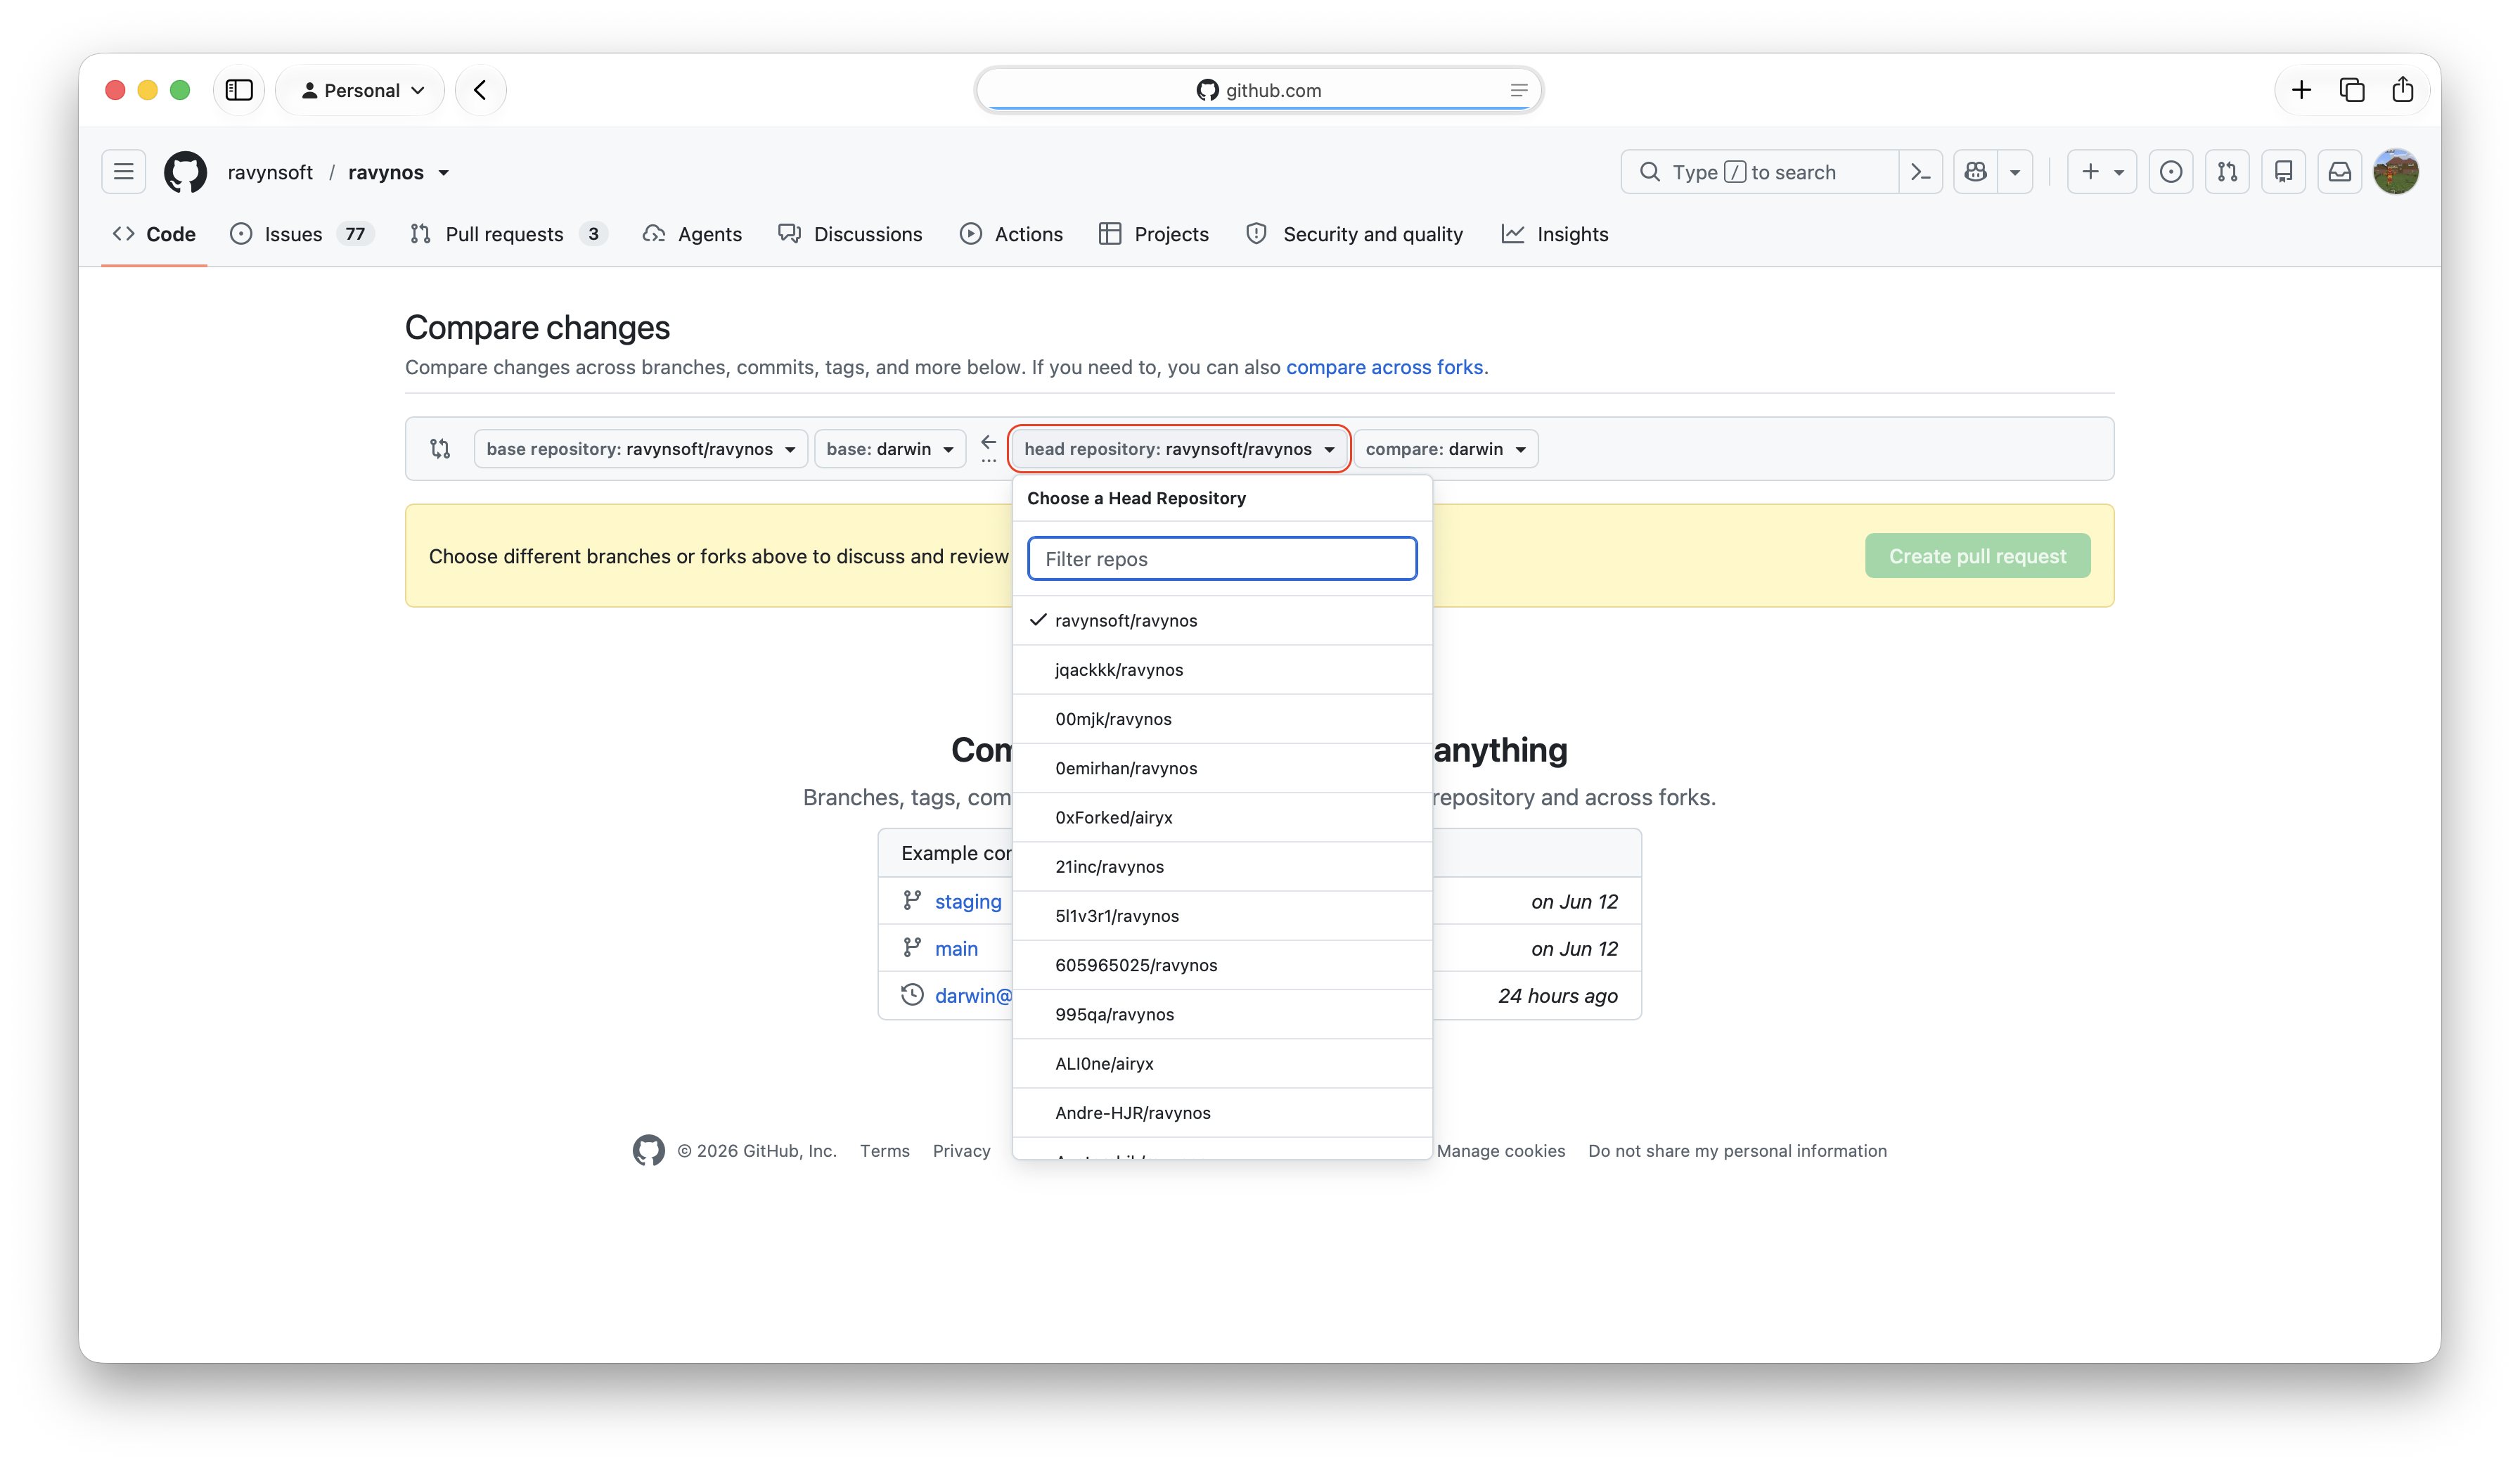Collapse the head repository dropdown
This screenshot has width=2520, height=1467.
(x=1179, y=449)
